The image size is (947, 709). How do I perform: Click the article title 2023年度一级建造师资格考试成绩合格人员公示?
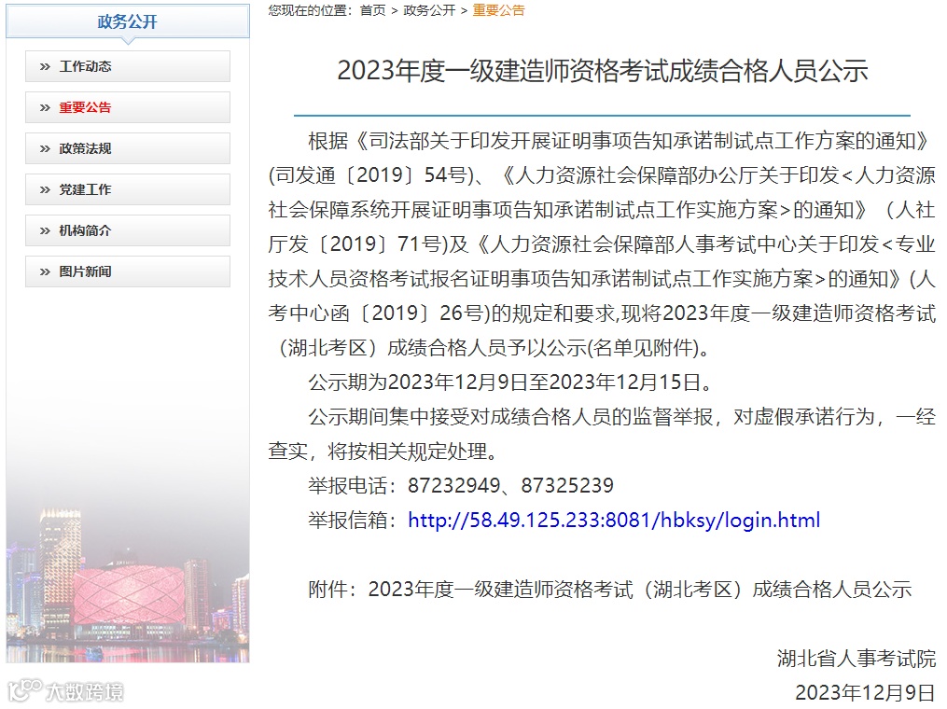click(602, 71)
